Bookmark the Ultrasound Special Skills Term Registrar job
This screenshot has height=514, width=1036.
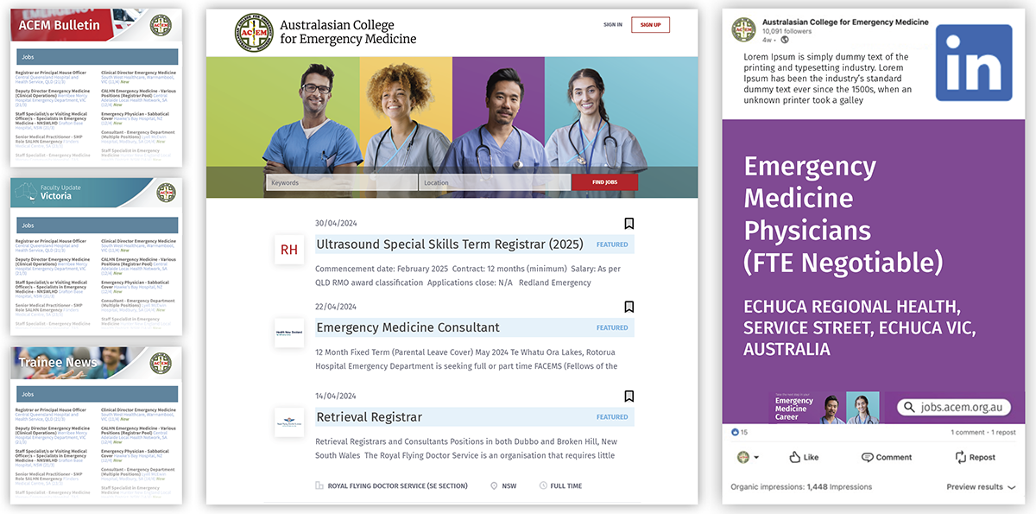click(x=629, y=224)
